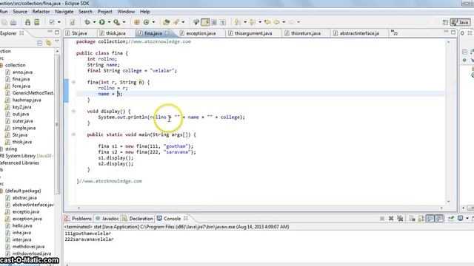This screenshot has width=474, height=266.
Task: Minimize the Package Explorer view
Action: pos(50,32)
